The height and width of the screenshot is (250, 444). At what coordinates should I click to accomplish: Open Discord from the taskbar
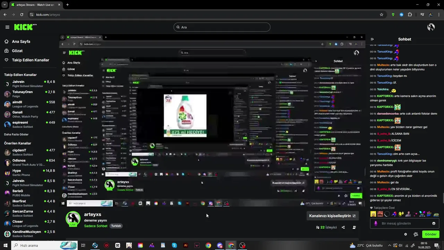[x=220, y=245]
